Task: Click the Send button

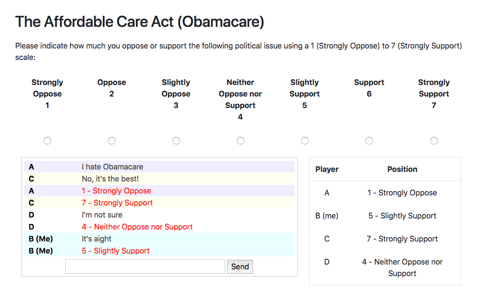Action: (x=240, y=266)
